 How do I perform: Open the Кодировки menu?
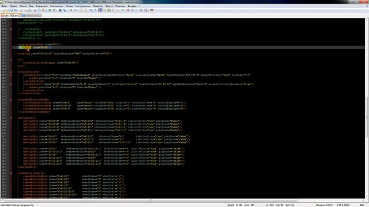pyautogui.click(x=42, y=6)
